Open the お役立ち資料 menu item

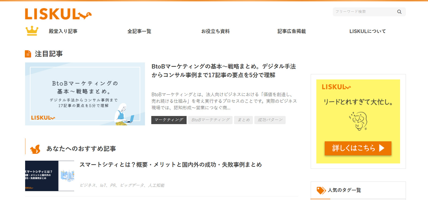[216, 31]
